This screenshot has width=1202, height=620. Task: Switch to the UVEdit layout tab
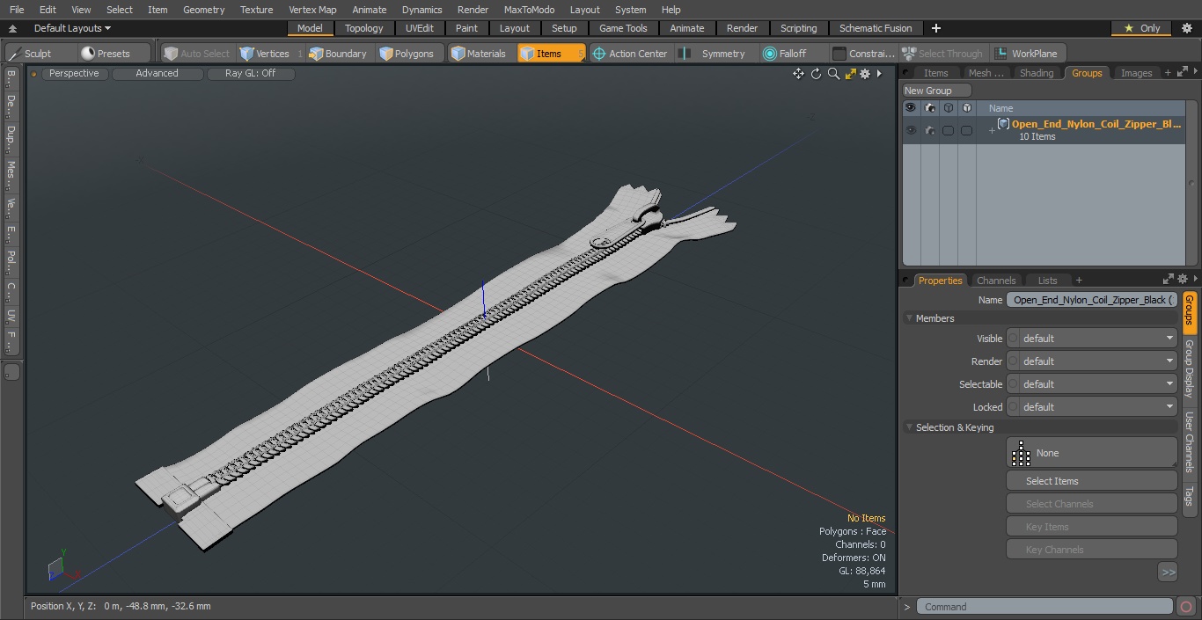[420, 28]
